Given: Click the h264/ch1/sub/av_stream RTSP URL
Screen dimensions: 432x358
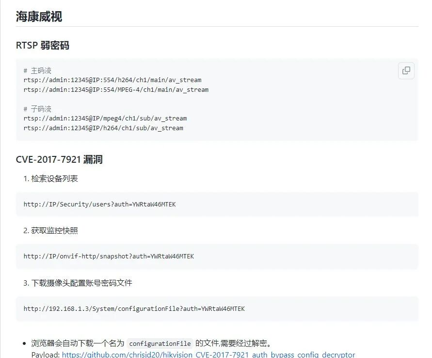Looking at the screenshot, I should click(103, 128).
